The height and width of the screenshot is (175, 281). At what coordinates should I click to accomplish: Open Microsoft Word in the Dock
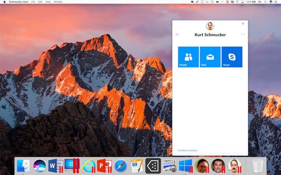56,166
